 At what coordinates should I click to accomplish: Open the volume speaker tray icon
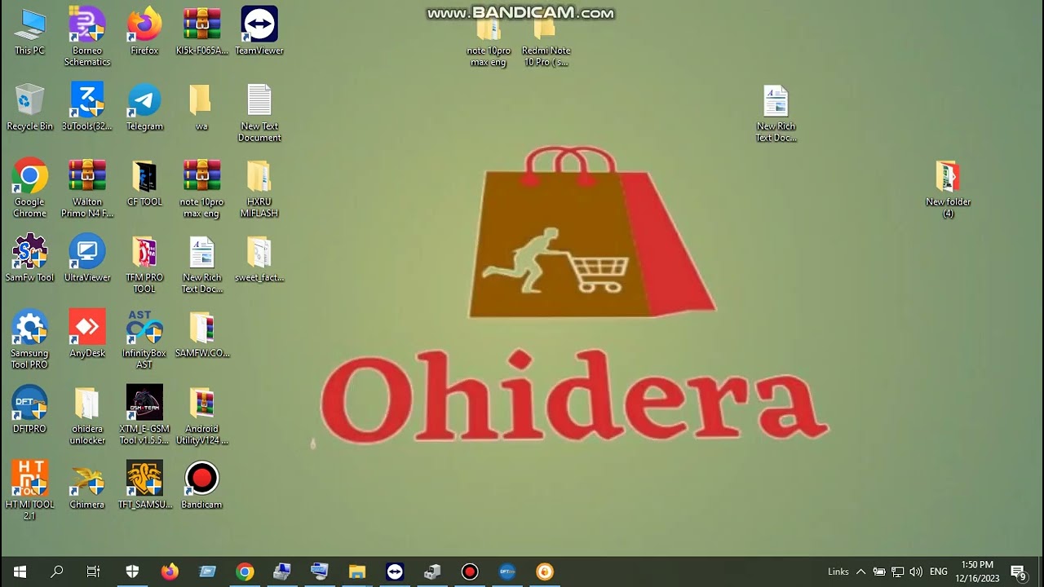point(916,572)
